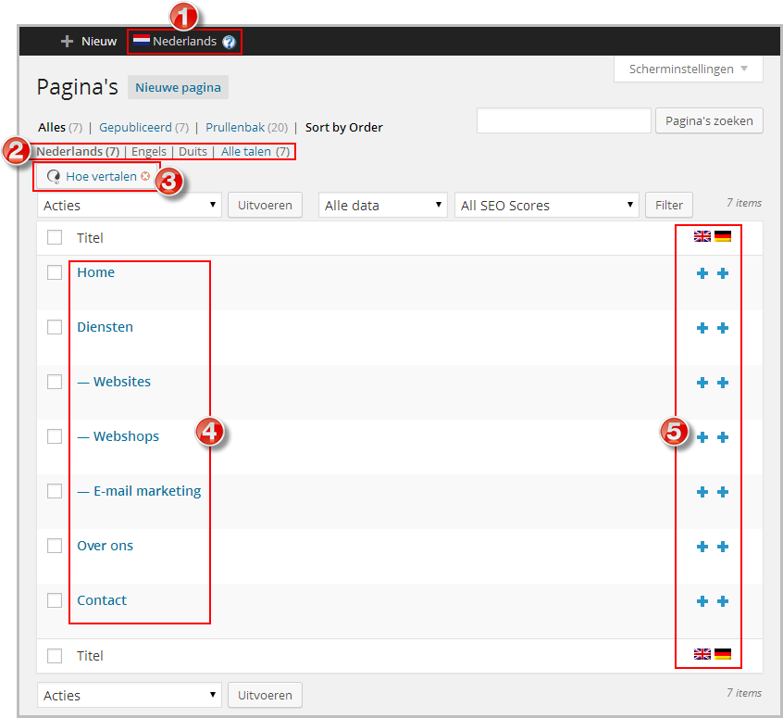The image size is (783, 718).
Task: Dismiss the Hoe vertalen notice with the x icon
Action: pyautogui.click(x=145, y=176)
